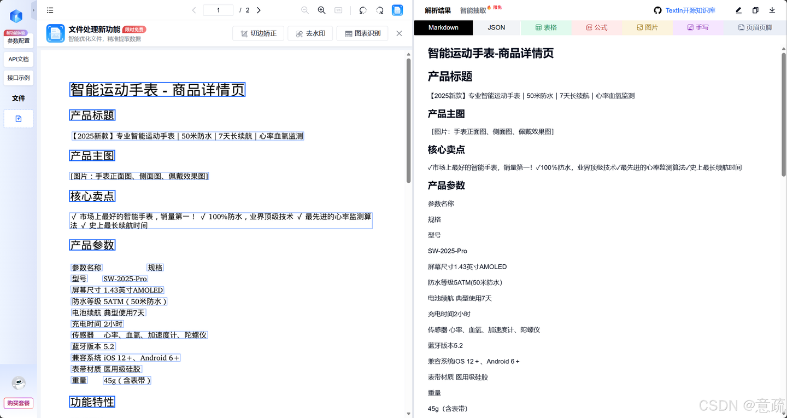
Task: Click the 核心卖点 heading in the result panel
Action: [447, 149]
